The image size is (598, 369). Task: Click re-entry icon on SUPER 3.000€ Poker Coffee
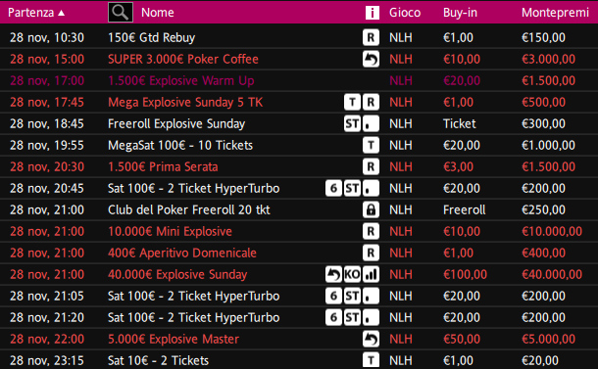click(371, 59)
